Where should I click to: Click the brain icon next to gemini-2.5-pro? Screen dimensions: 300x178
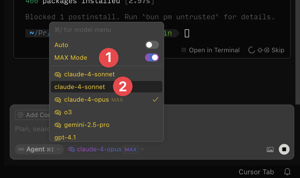click(58, 125)
